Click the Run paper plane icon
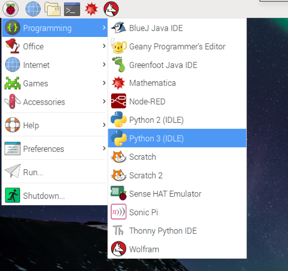Screen dimensions: 288x271 pos(12,171)
